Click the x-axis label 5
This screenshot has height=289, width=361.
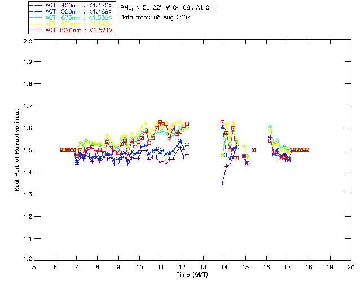34,267
